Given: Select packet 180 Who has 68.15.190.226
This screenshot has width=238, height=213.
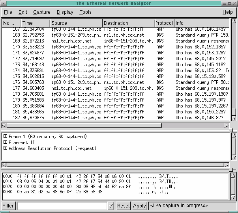Looking at the screenshot, I should 115,106.
